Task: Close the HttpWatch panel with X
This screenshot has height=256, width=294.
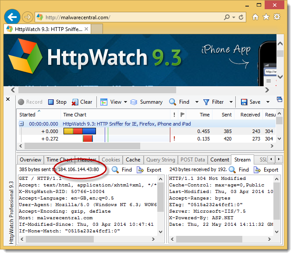Action: point(8,99)
